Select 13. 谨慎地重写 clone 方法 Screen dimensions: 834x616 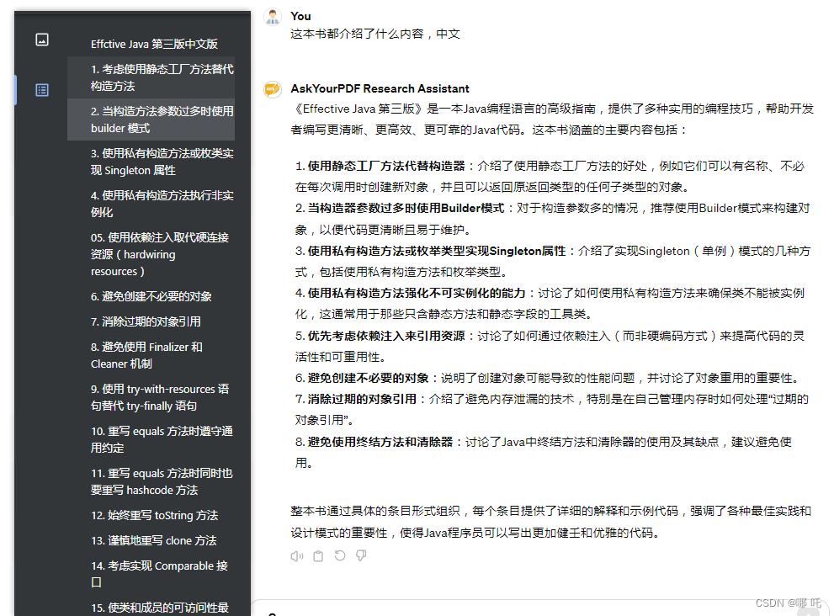(151, 540)
